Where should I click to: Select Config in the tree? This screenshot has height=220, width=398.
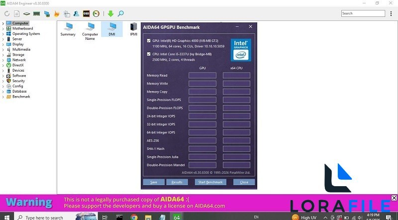pos(18,86)
